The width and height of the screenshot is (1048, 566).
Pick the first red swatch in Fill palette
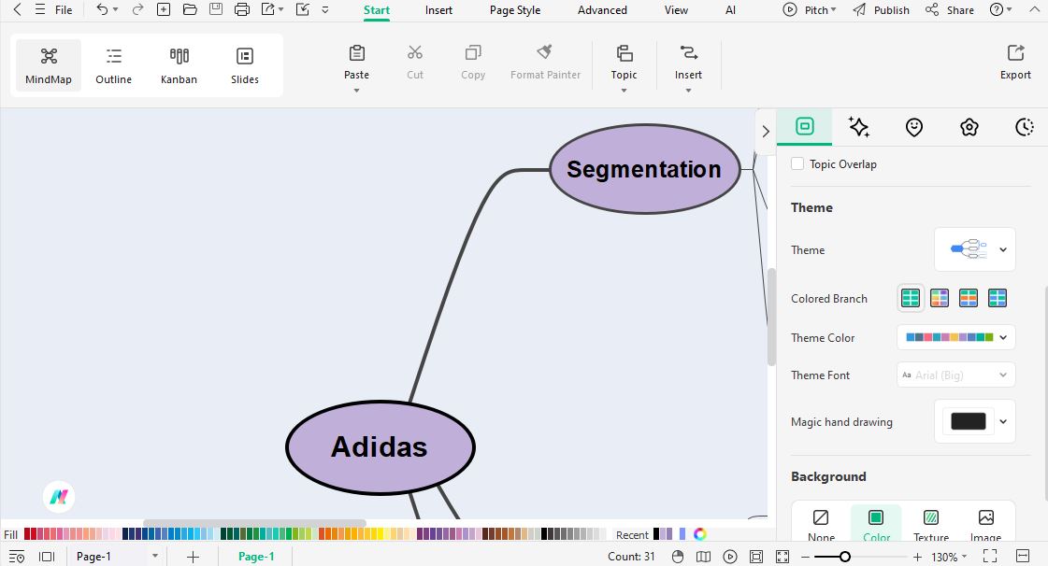point(27,534)
